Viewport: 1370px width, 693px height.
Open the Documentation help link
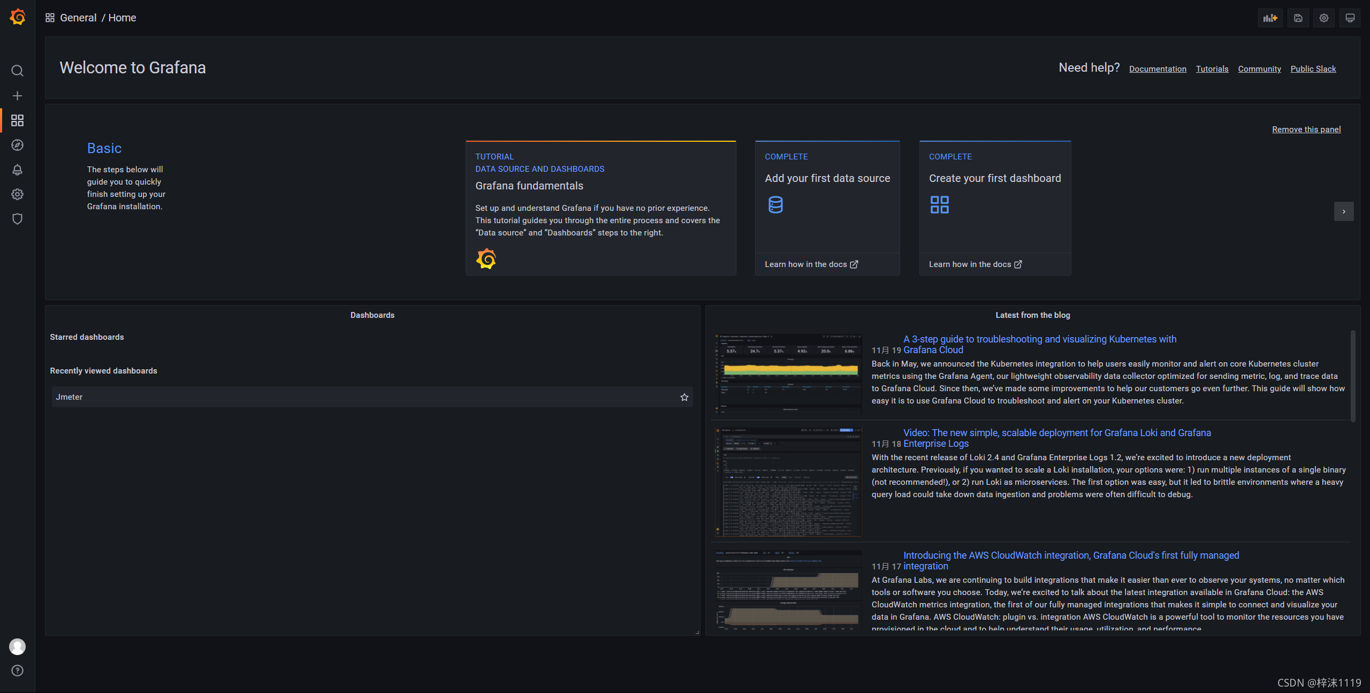(1158, 68)
